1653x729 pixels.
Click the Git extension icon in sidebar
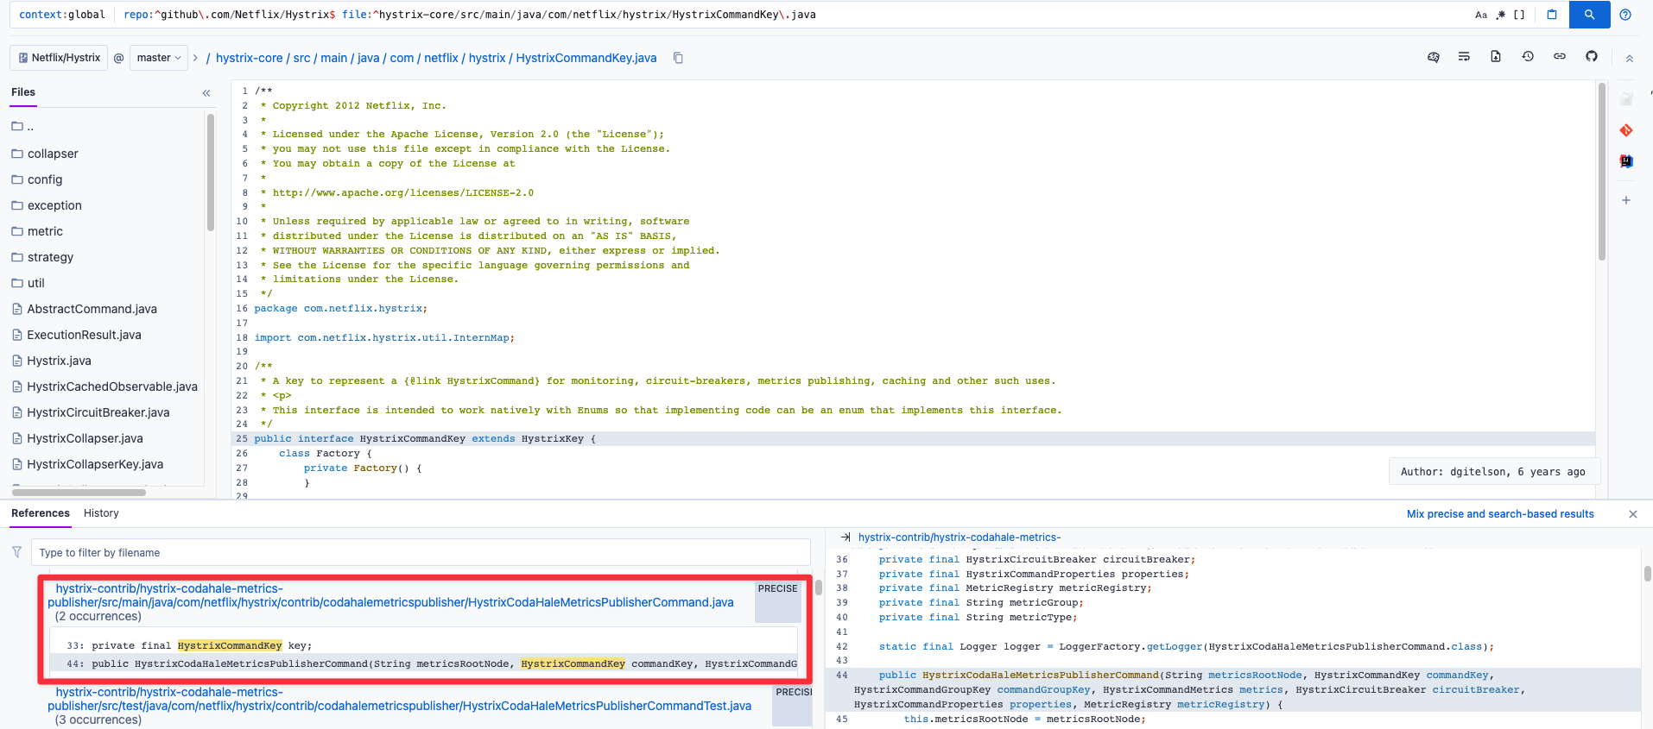pyautogui.click(x=1626, y=130)
